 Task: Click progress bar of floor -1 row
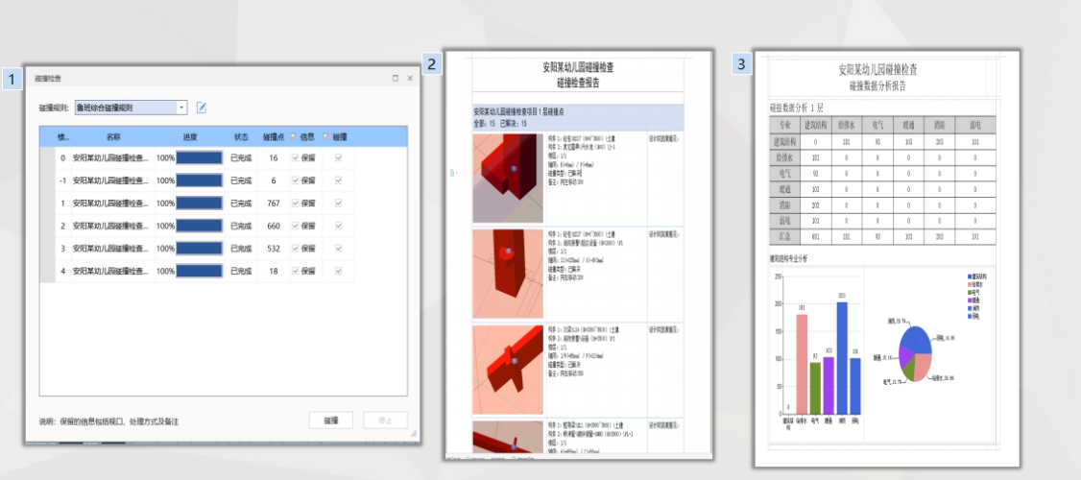coord(200,180)
